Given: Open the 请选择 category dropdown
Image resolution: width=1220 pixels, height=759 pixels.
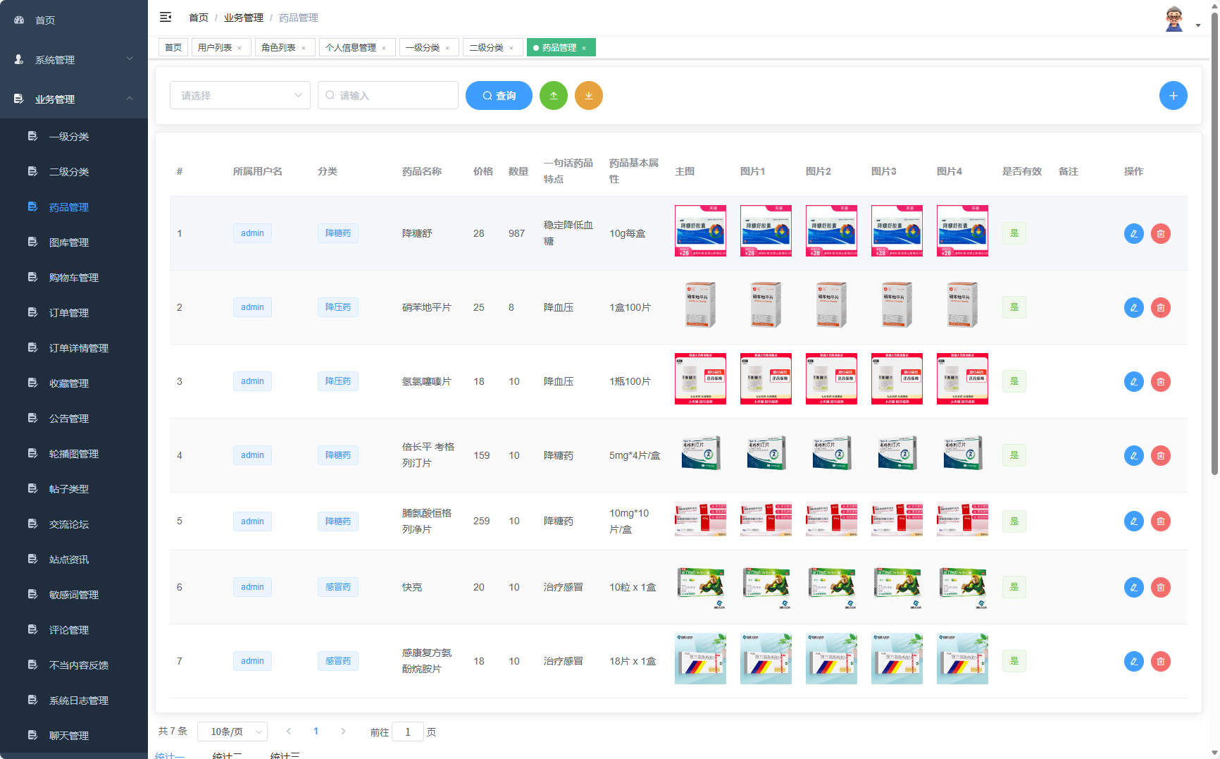Looking at the screenshot, I should tap(239, 96).
